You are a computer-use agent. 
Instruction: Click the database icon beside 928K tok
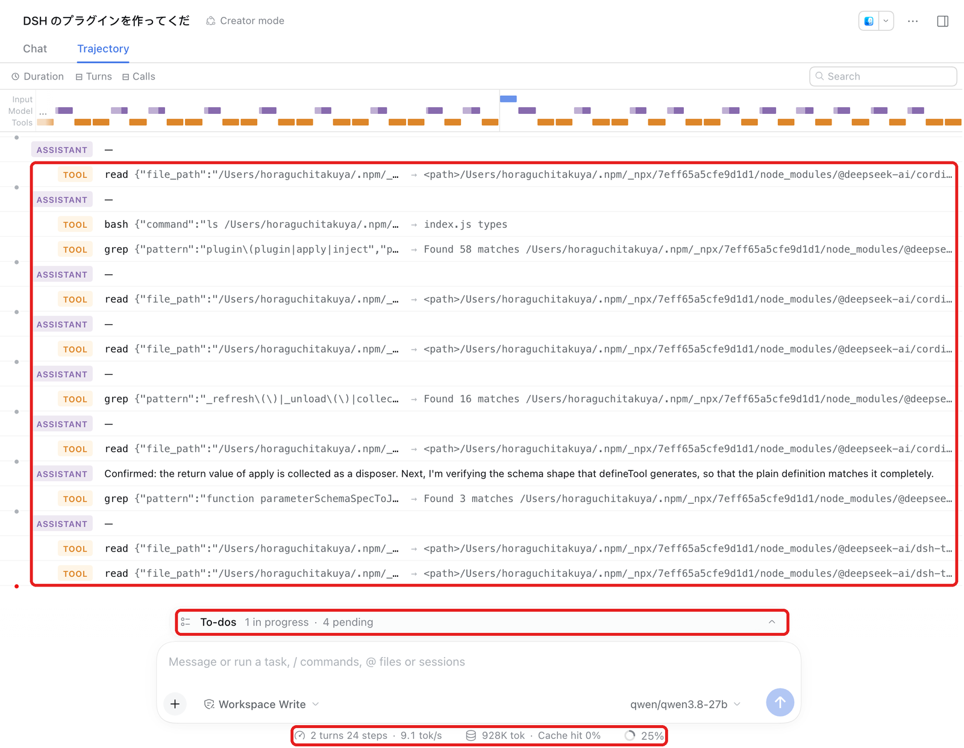tap(471, 735)
